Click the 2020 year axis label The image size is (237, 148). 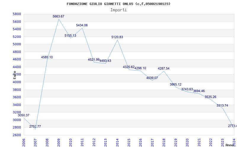pos(188,143)
